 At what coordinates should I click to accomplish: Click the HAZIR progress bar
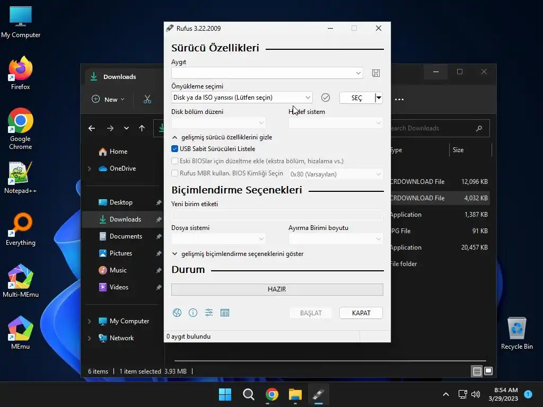277,289
